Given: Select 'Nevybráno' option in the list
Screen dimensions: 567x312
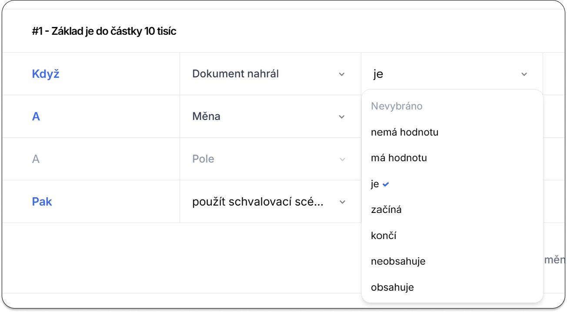Looking at the screenshot, I should pyautogui.click(x=397, y=106).
